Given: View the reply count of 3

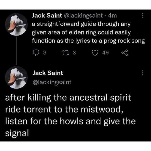Looking at the screenshot, I should tap(45, 53).
